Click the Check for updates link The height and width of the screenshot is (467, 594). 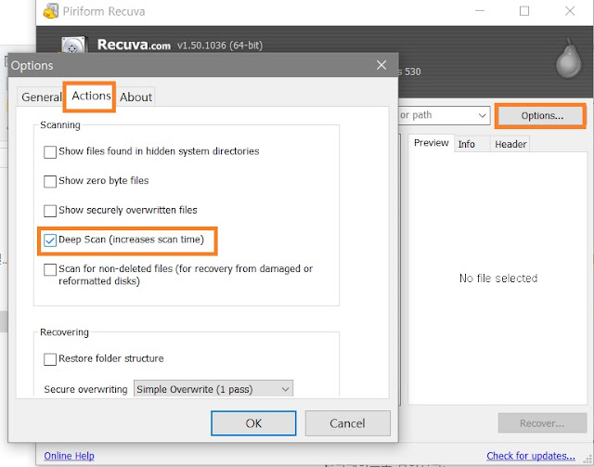(531, 456)
